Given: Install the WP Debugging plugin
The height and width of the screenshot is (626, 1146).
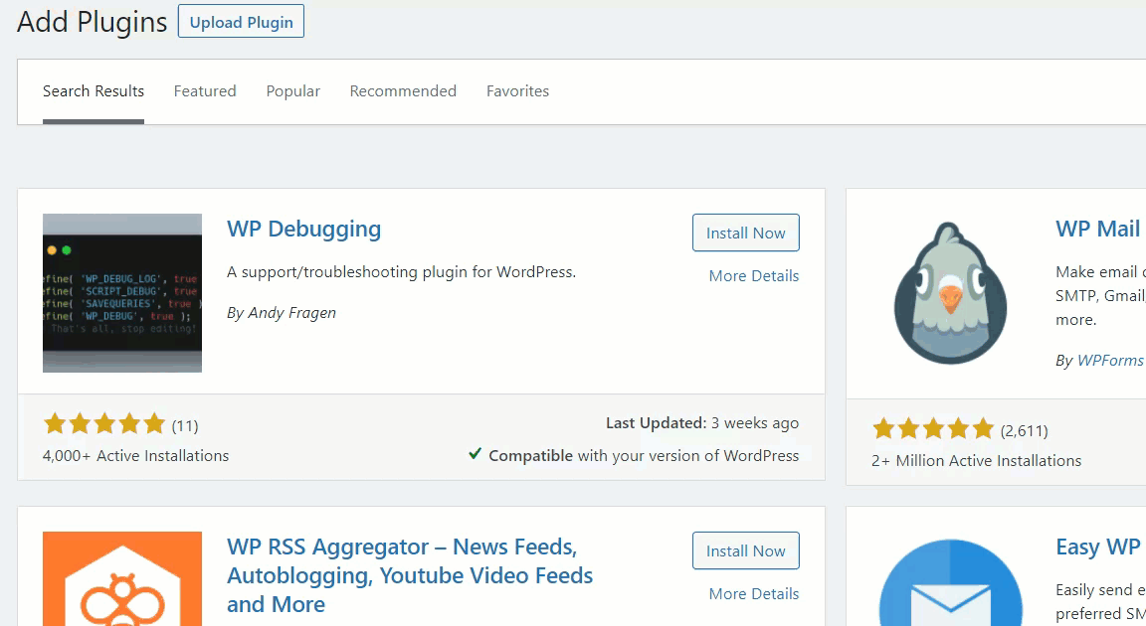Looking at the screenshot, I should click(745, 233).
